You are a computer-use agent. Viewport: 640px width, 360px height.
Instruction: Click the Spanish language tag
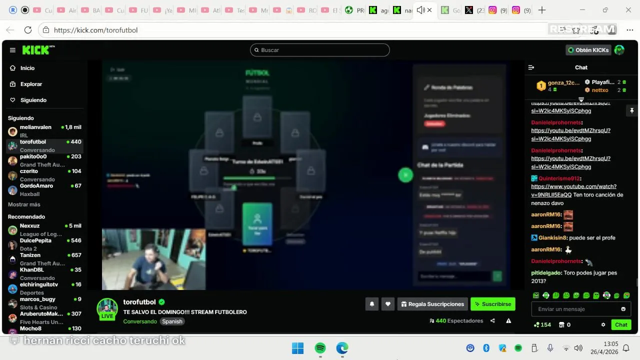coord(172,321)
